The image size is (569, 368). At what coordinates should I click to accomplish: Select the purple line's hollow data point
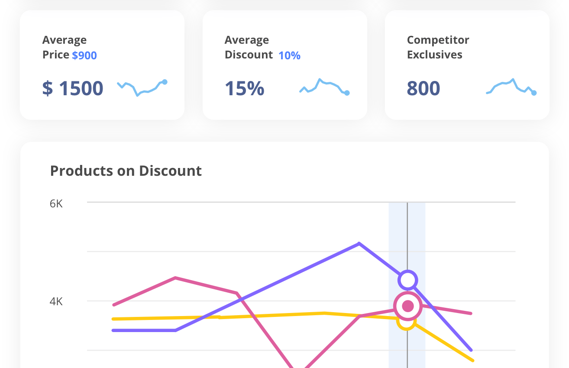(407, 280)
